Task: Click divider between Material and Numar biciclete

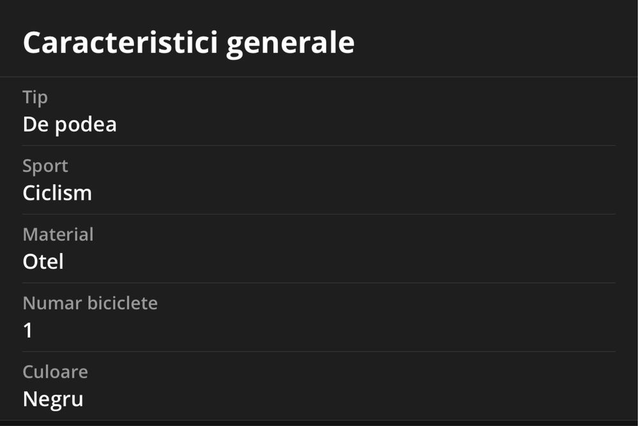Action: point(319,283)
